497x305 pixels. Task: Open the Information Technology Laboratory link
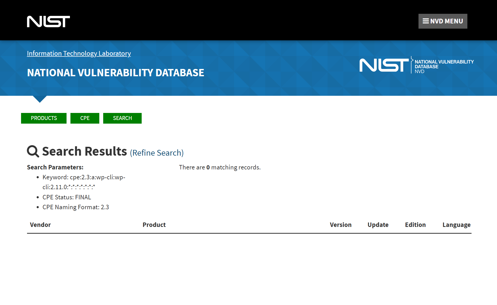(x=79, y=53)
